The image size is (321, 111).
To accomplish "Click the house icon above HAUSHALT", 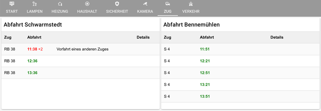I will click(x=87, y=4).
